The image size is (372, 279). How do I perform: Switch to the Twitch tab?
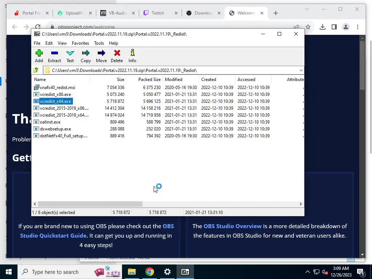(158, 13)
